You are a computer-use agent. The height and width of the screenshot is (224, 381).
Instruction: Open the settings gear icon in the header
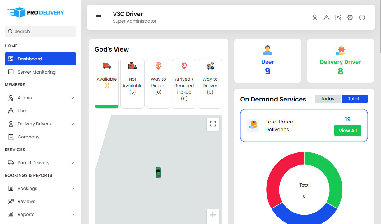(350, 18)
